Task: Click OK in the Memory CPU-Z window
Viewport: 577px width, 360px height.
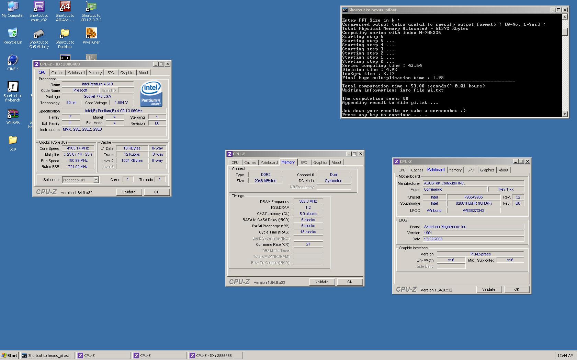Action: 350,282
